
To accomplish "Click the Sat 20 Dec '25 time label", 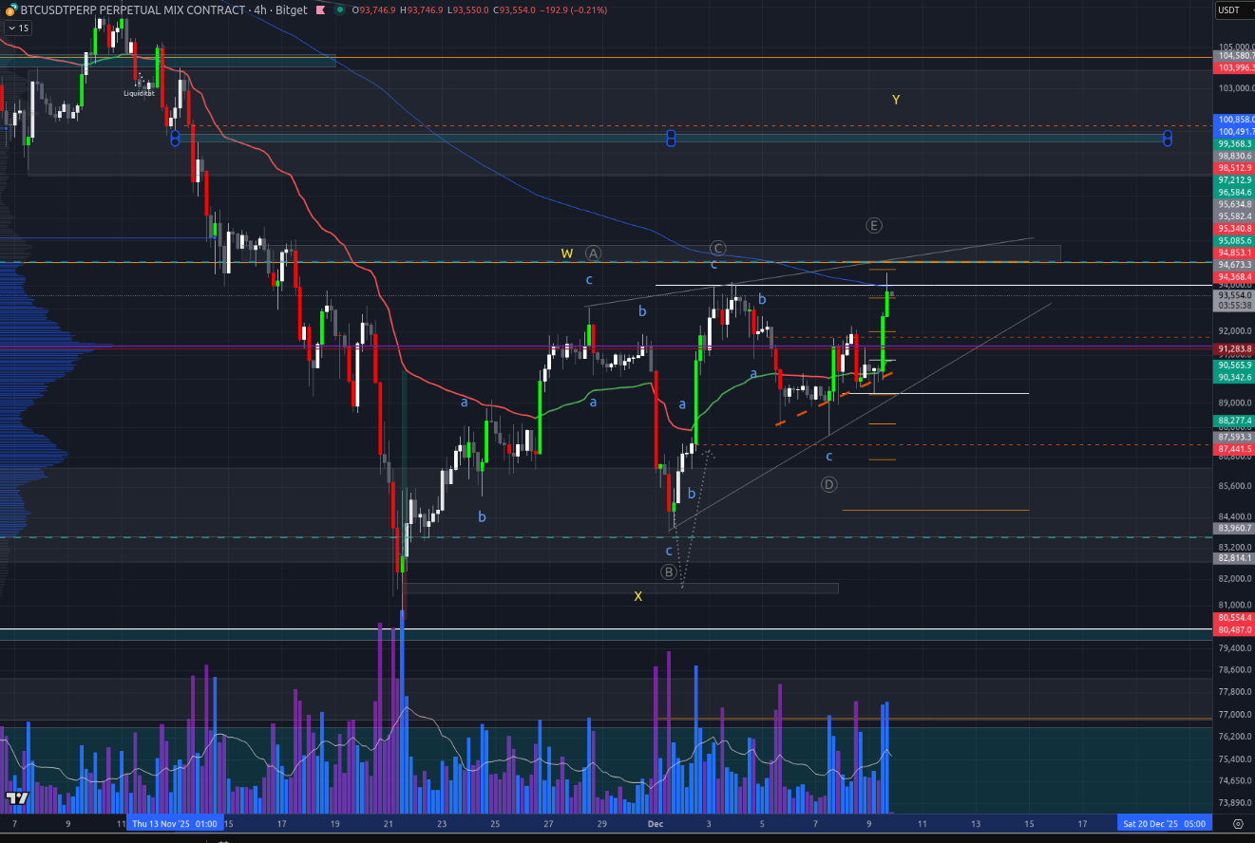I will pos(1164,824).
